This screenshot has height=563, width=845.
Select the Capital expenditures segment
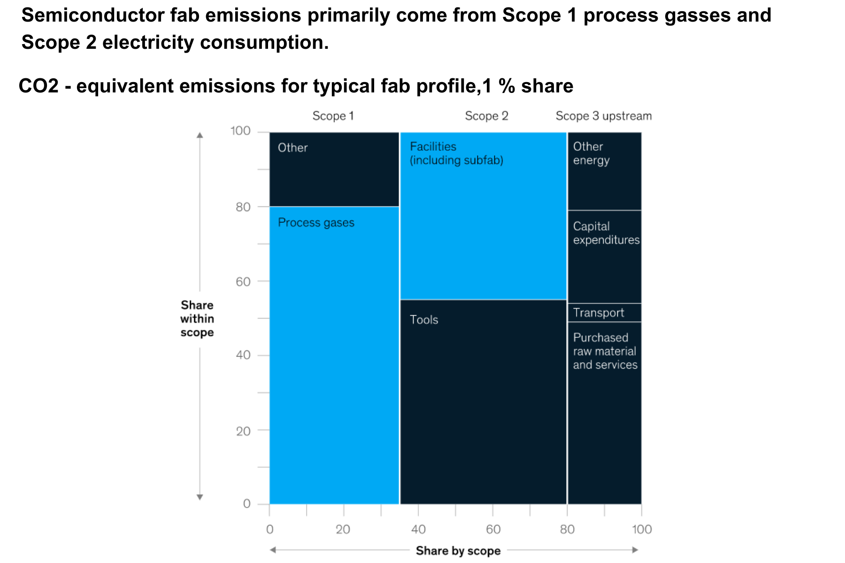coord(604,257)
